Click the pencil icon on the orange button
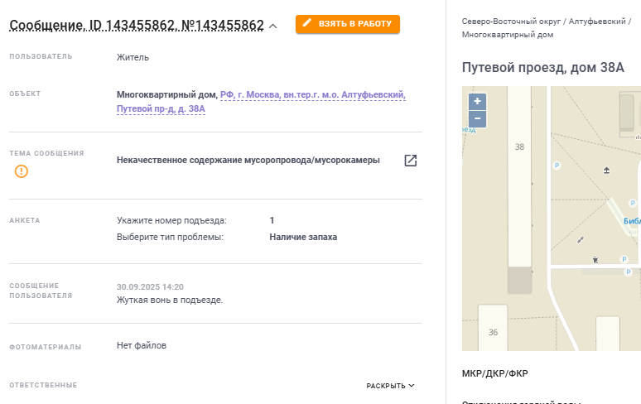The width and height of the screenshot is (641, 404). (x=307, y=24)
